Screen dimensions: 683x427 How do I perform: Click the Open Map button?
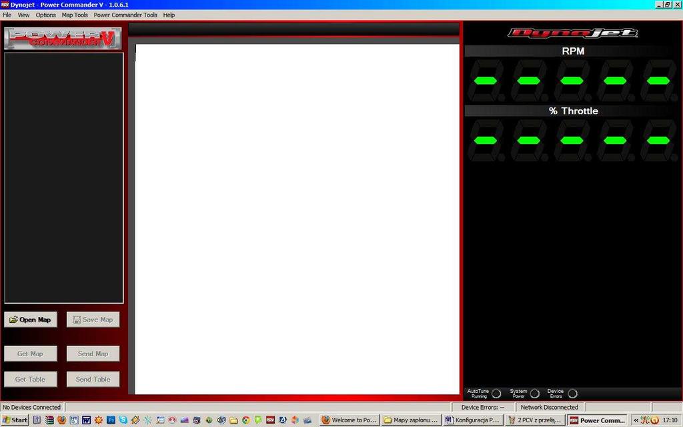click(x=31, y=320)
